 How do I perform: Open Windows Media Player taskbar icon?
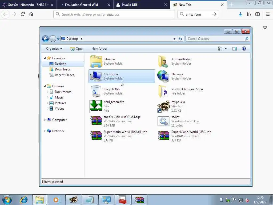pos(56,200)
